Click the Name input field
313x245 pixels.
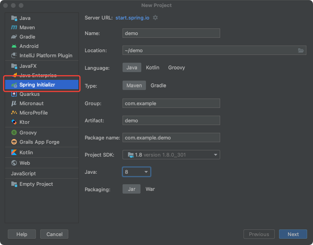coord(171,33)
